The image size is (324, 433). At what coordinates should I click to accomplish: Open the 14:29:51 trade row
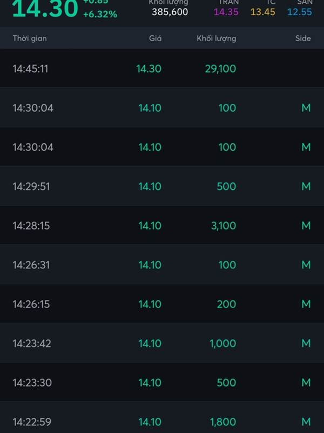162,186
